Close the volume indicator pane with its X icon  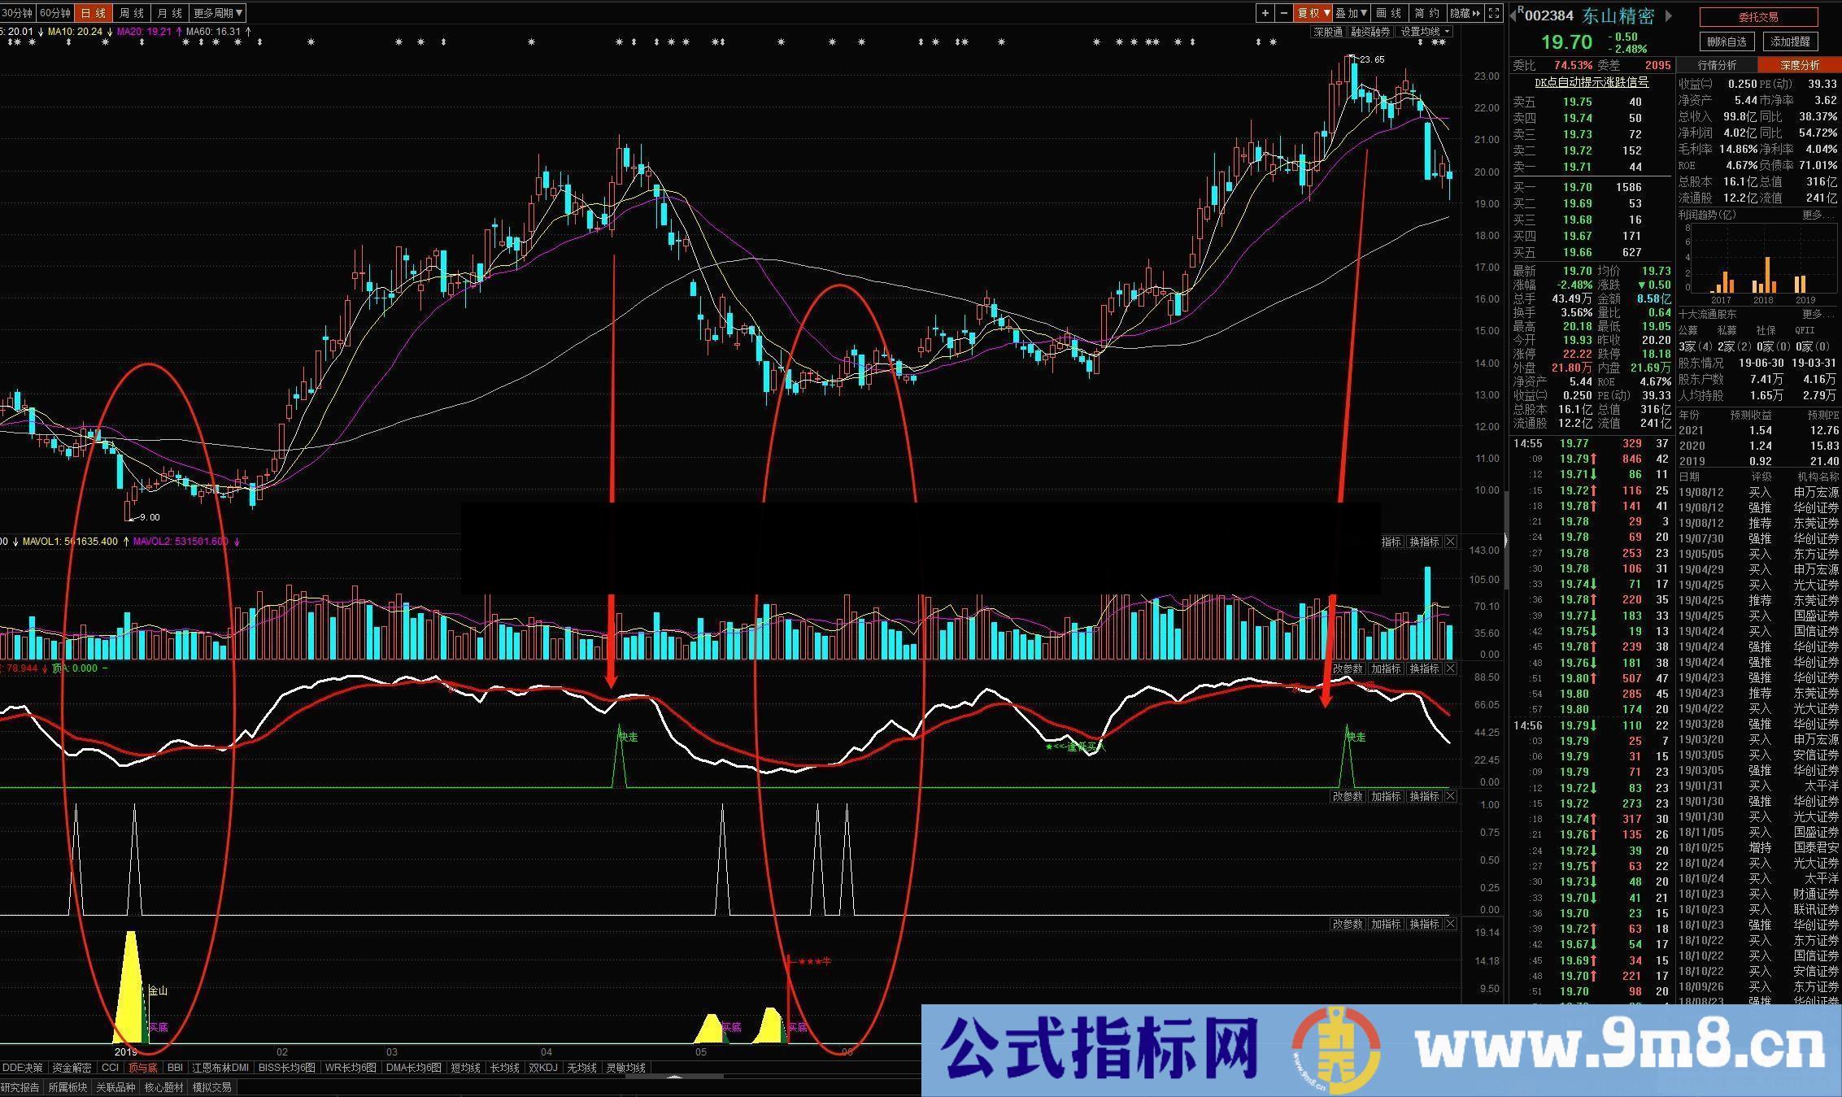[x=1451, y=542]
